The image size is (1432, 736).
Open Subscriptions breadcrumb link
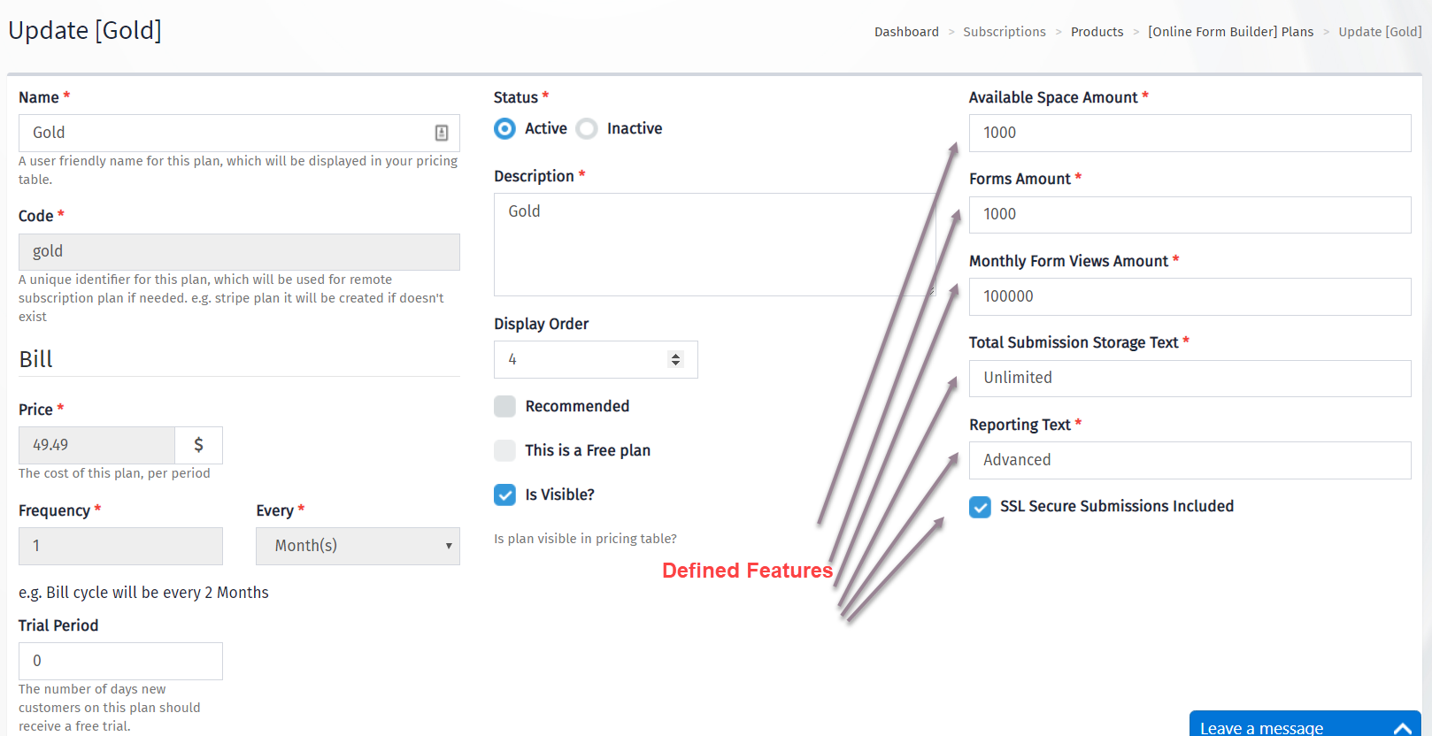click(x=1005, y=32)
